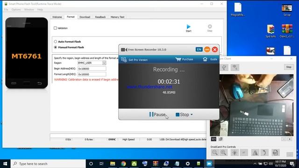
Task: Open the Help menu in Flash Tool
Action: (40, 9)
